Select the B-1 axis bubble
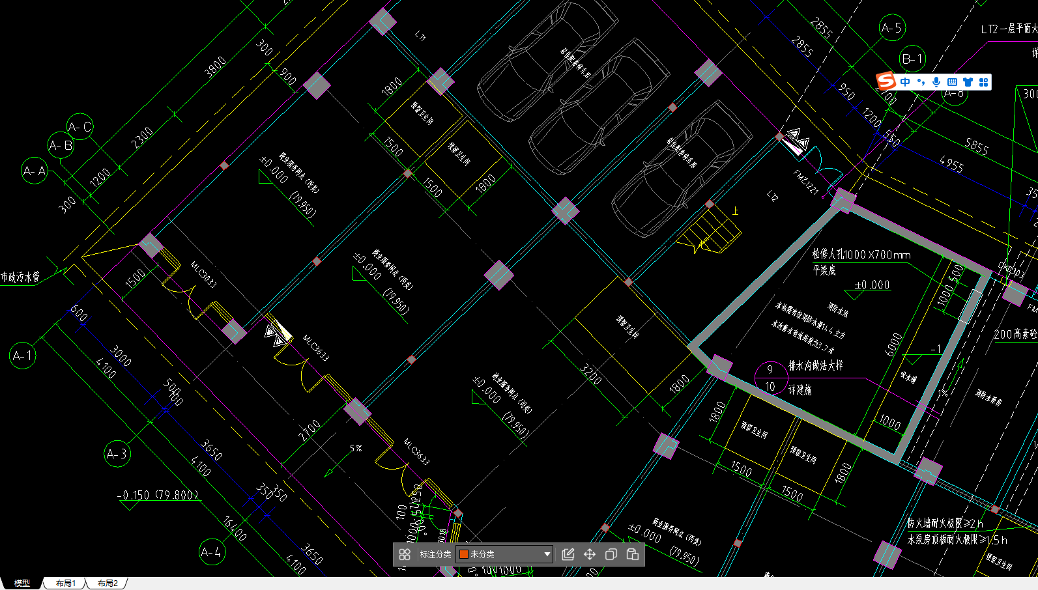The height and width of the screenshot is (590, 1038). [x=912, y=59]
